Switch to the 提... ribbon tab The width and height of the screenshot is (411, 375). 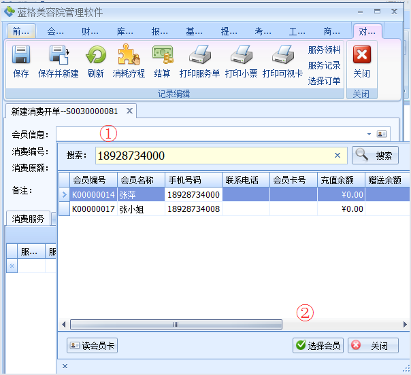[229, 31]
